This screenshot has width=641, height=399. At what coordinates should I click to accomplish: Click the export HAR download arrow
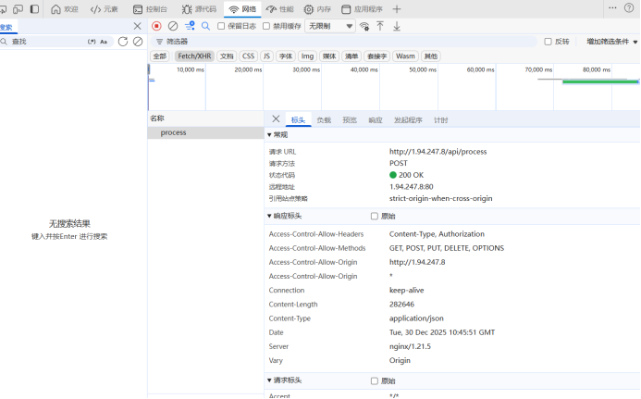pyautogui.click(x=397, y=26)
